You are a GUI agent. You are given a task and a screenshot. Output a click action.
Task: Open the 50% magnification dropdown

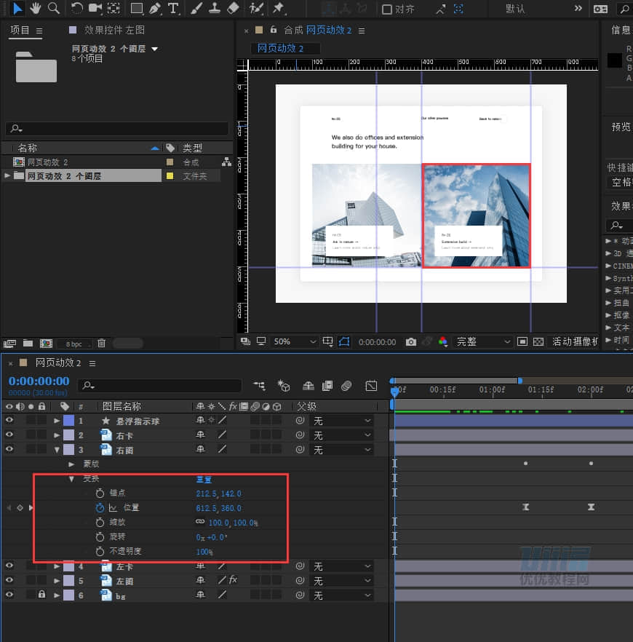pyautogui.click(x=295, y=341)
